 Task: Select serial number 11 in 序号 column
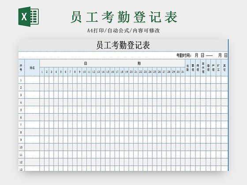pyautogui.click(x=21, y=155)
